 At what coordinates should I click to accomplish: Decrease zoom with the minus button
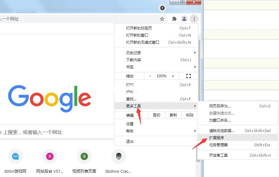[150, 76]
